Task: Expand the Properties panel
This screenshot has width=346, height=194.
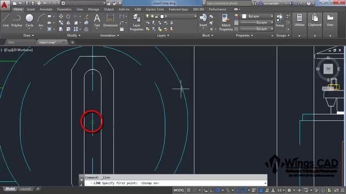Action: [244, 36]
